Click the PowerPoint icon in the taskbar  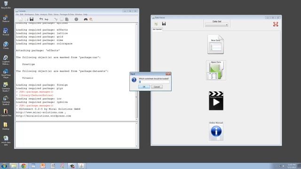(x=43, y=166)
